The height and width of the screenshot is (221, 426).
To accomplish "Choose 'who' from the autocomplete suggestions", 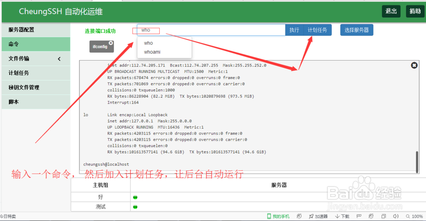I will pos(164,43).
